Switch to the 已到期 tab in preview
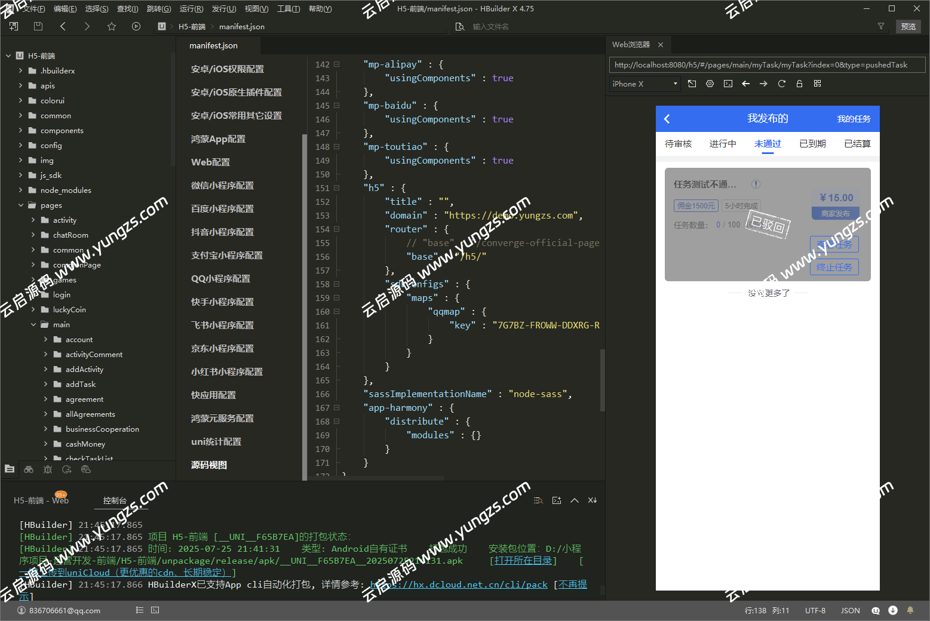 pyautogui.click(x=812, y=144)
